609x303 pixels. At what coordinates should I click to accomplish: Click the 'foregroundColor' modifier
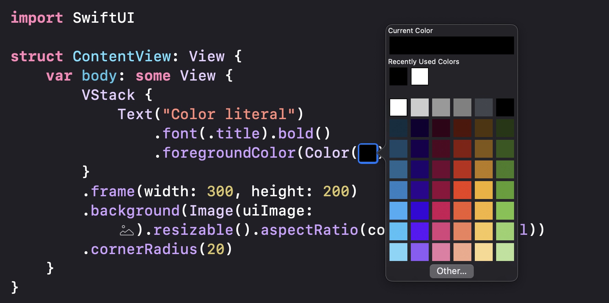[x=229, y=153]
